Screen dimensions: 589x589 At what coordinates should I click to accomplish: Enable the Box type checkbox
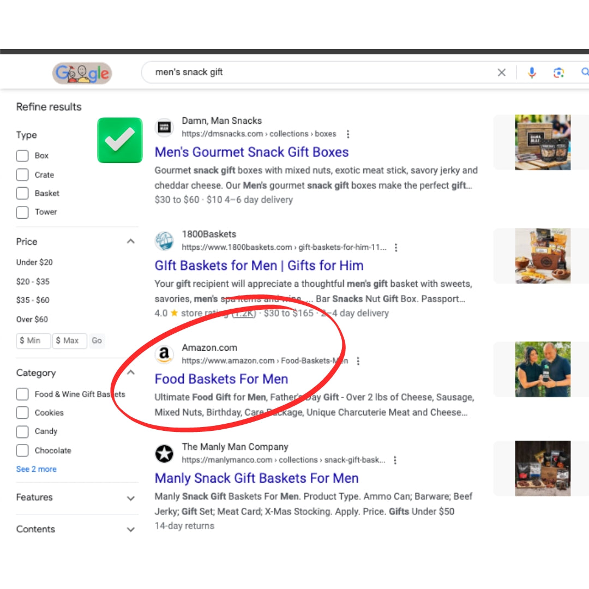pos(22,156)
